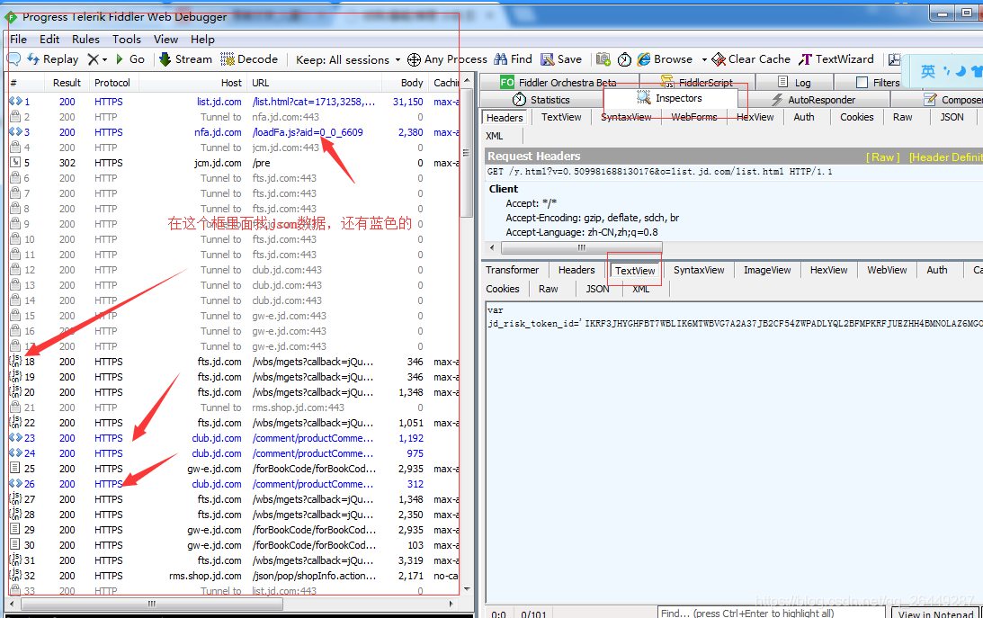Viewport: 983px width, 618px height.
Task: Select the response WebView tab
Action: tap(887, 270)
